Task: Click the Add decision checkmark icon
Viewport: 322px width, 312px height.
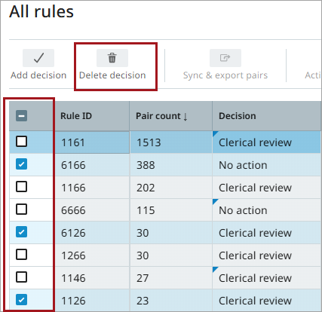Action: pyautogui.click(x=38, y=58)
